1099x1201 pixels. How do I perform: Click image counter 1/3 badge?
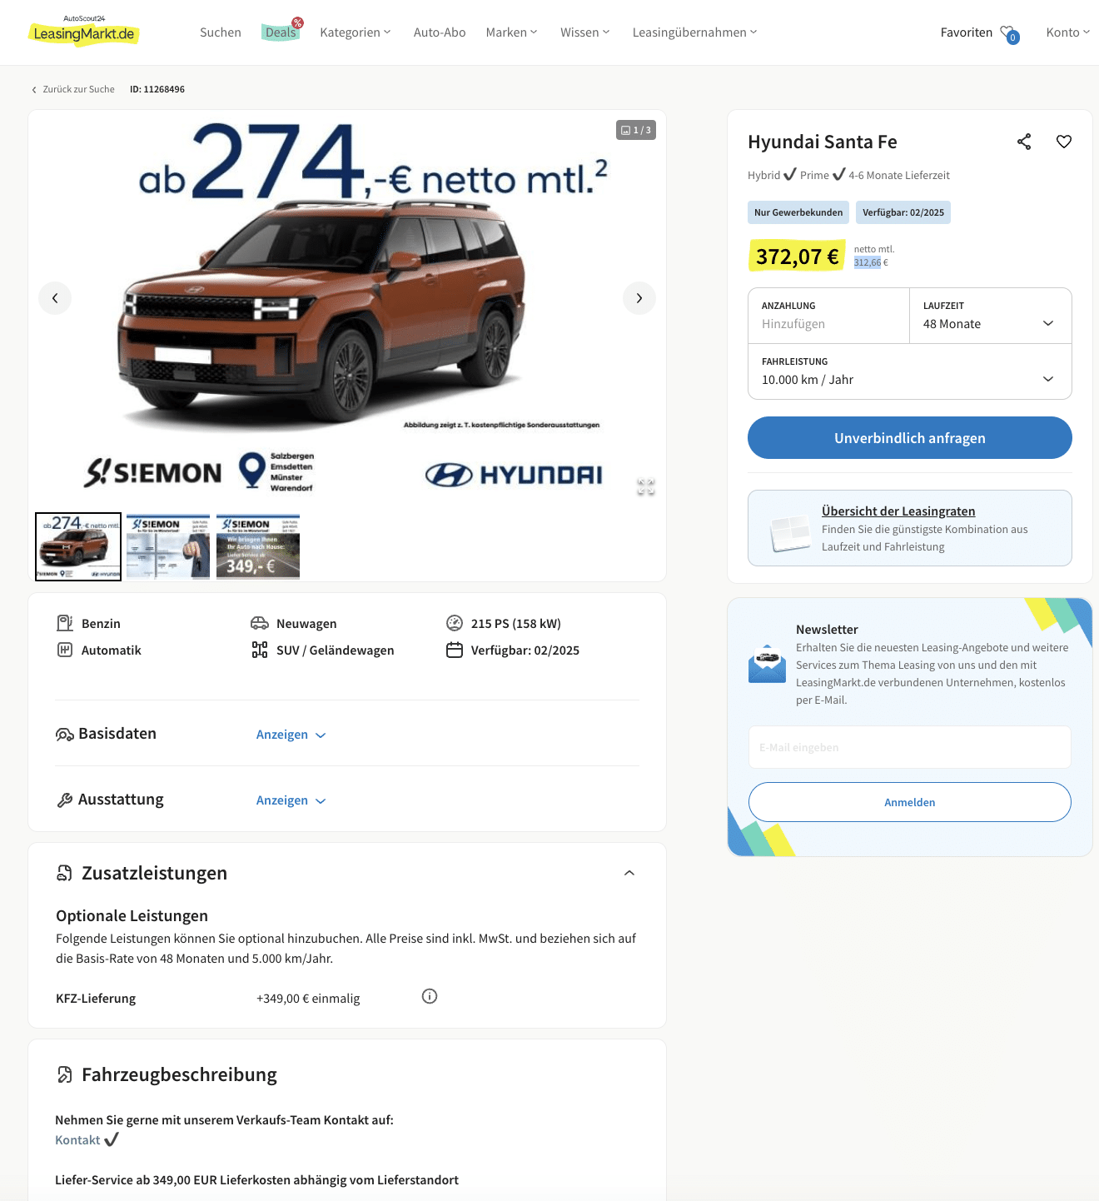636,130
